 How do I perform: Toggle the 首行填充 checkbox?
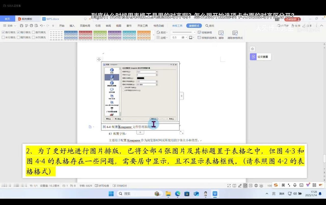click(3, 32)
